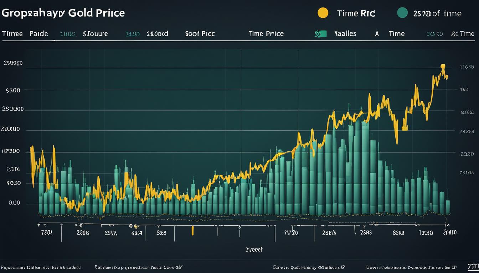Viewport: 479px width, 273px height.
Task: Open the Paide header tab
Action: 39,34
